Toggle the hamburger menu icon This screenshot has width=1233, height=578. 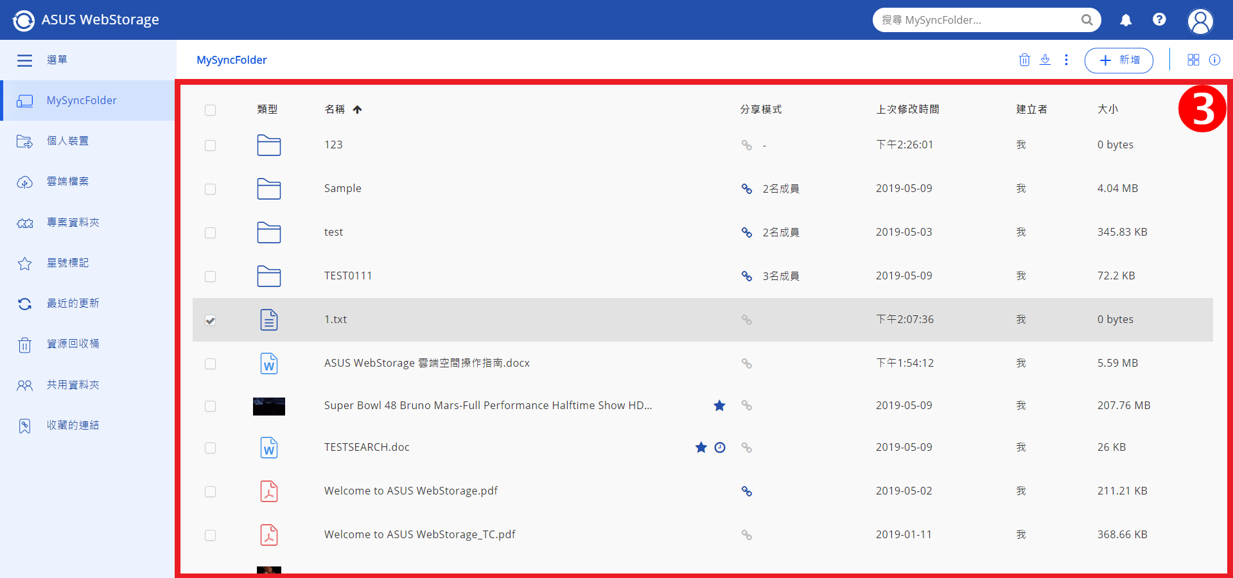(x=24, y=60)
